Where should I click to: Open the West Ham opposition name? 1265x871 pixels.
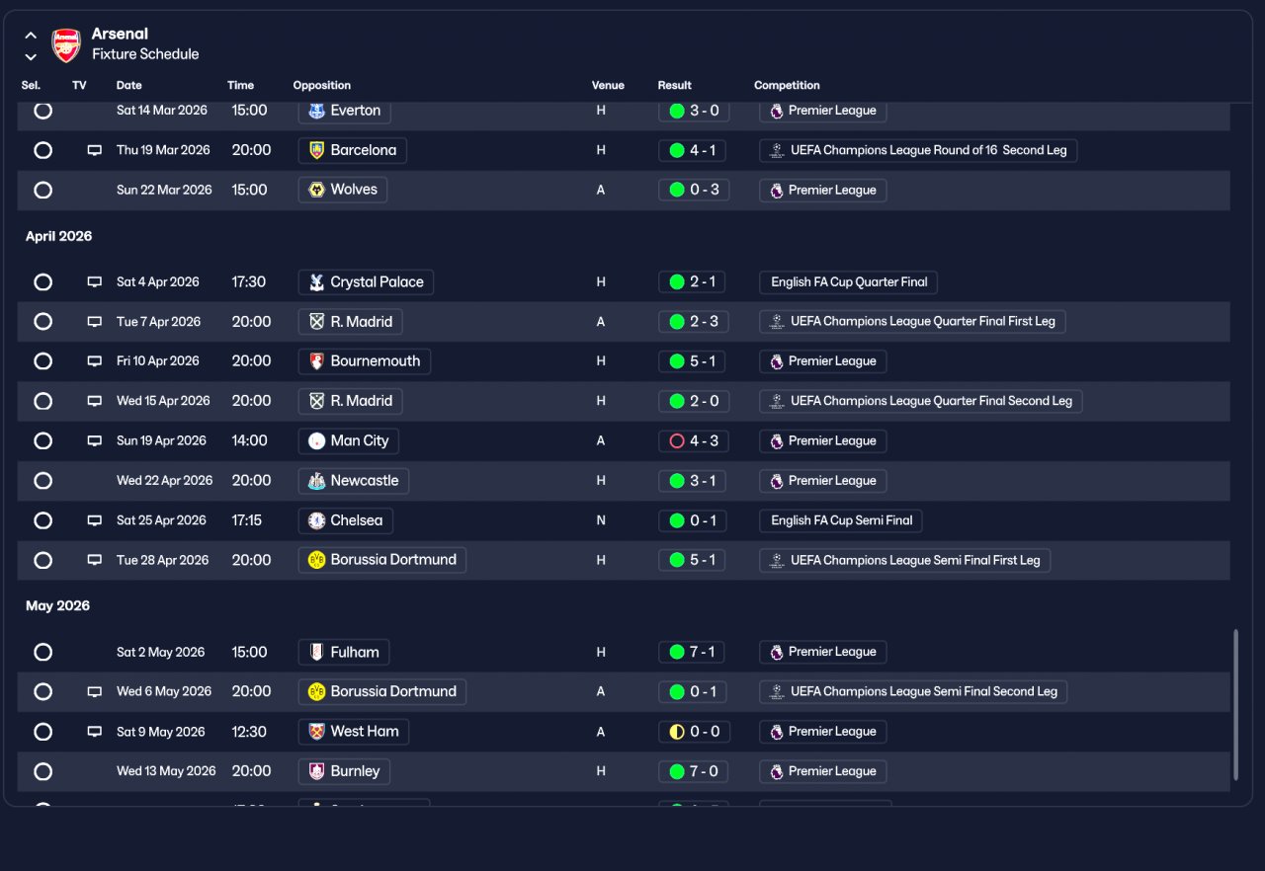point(365,732)
